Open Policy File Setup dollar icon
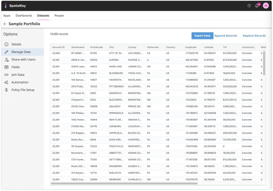The image size is (273, 191). pos(7,90)
